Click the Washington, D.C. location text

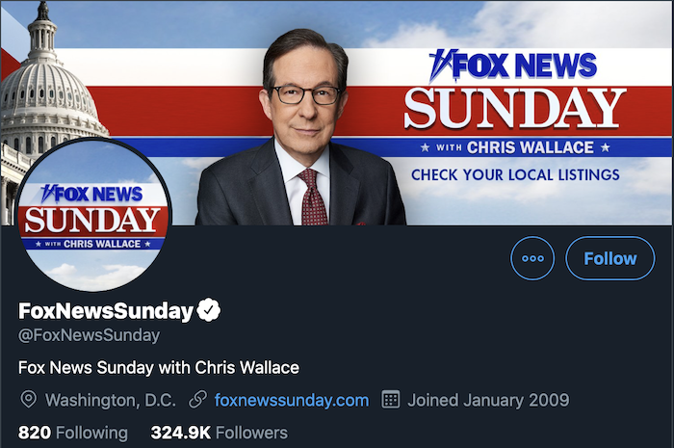(x=111, y=400)
